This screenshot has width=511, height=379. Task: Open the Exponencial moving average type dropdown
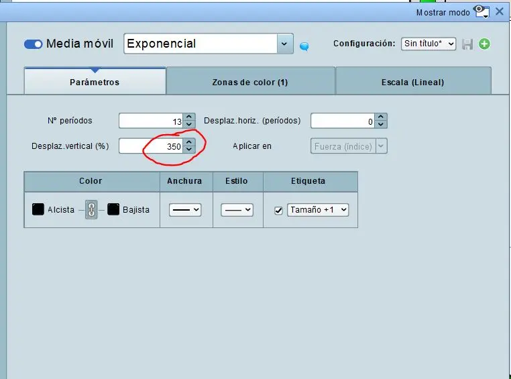[x=285, y=44]
